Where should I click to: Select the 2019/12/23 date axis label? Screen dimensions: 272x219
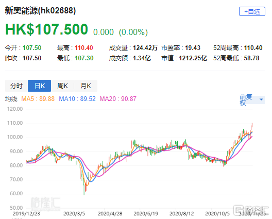tap(26, 214)
